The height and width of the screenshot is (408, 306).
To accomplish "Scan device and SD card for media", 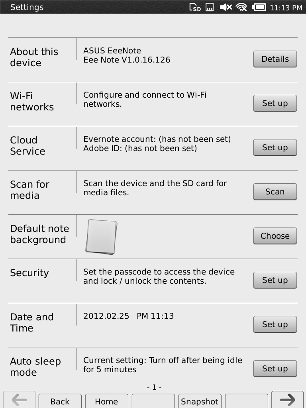I will 275,192.
